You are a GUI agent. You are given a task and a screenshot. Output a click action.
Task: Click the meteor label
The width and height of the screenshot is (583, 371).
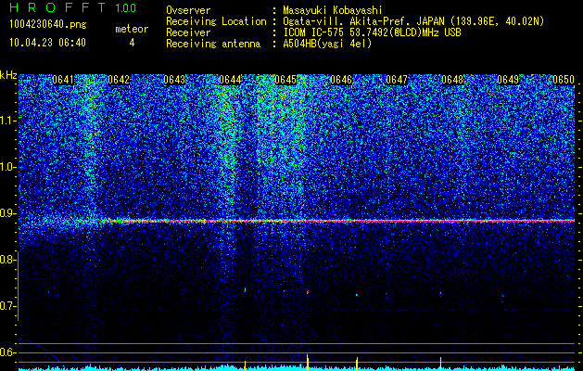[x=132, y=29]
